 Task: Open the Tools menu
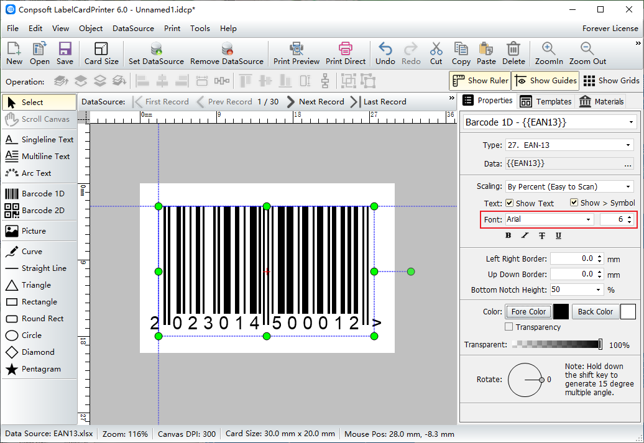(x=200, y=29)
